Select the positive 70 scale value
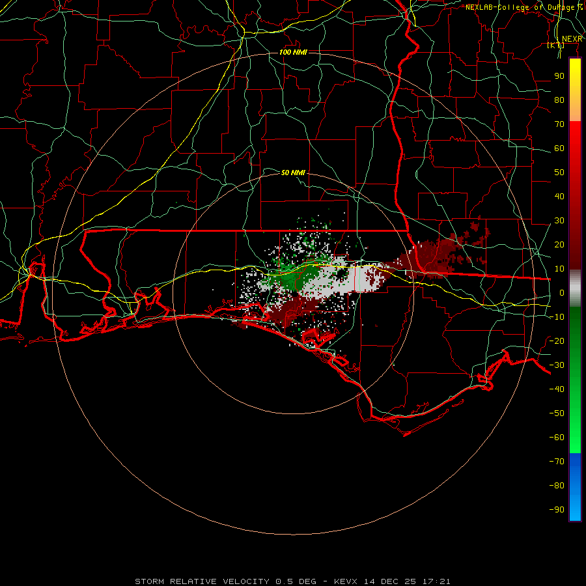Screen dimensions: 586x586 [559, 124]
